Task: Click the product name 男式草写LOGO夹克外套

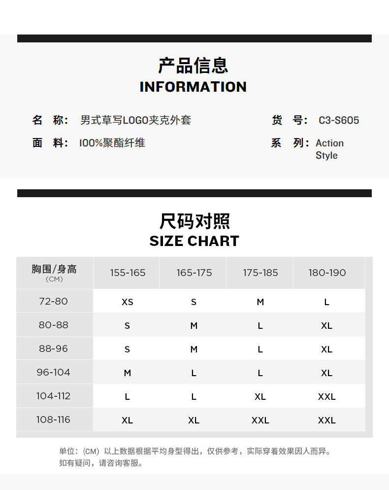Action: (135, 120)
